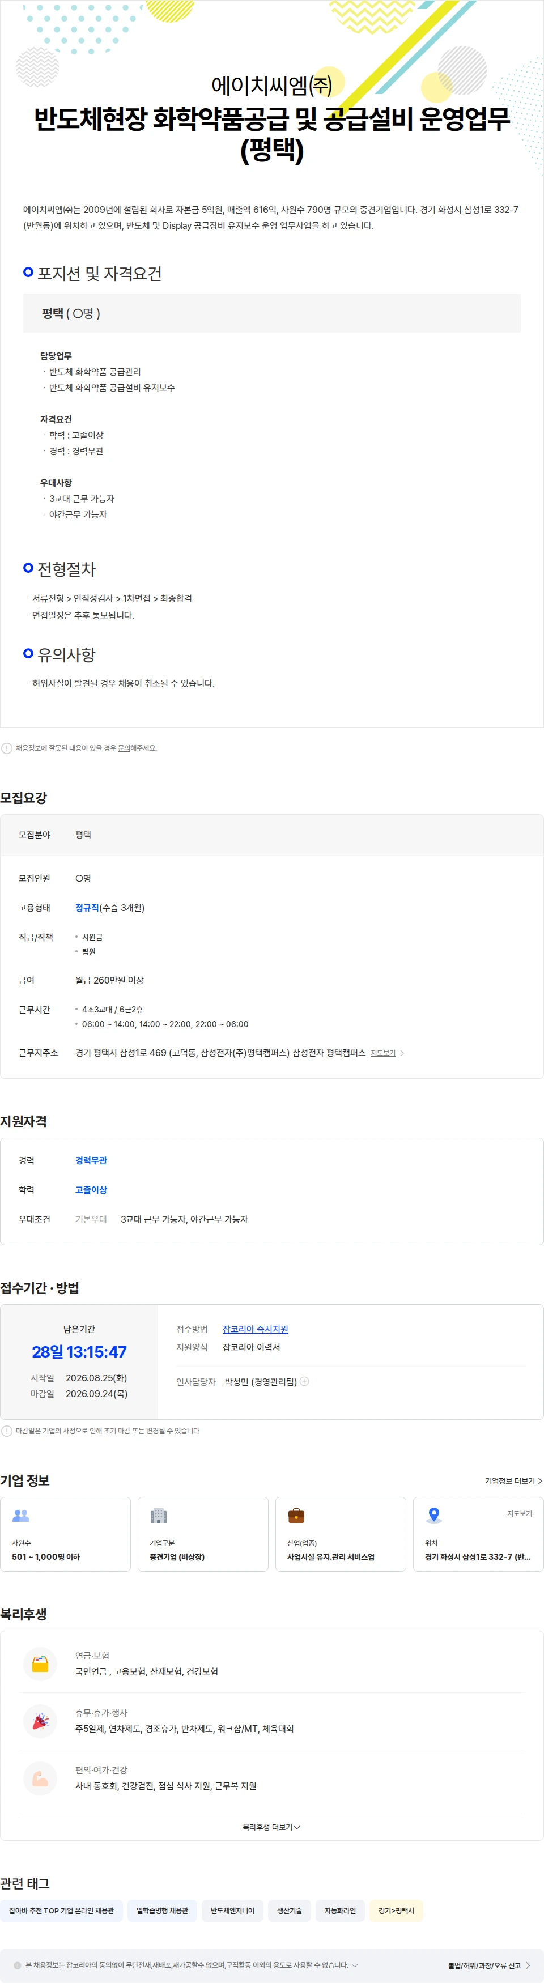Click the chevron arrow after 기업정보 더보기
544x1983 pixels.
539,1481
